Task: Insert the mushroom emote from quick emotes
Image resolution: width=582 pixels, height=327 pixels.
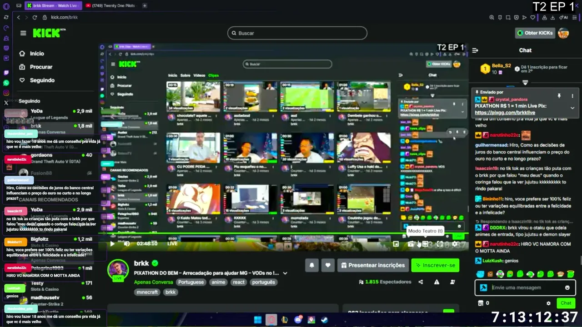Action: click(x=561, y=274)
